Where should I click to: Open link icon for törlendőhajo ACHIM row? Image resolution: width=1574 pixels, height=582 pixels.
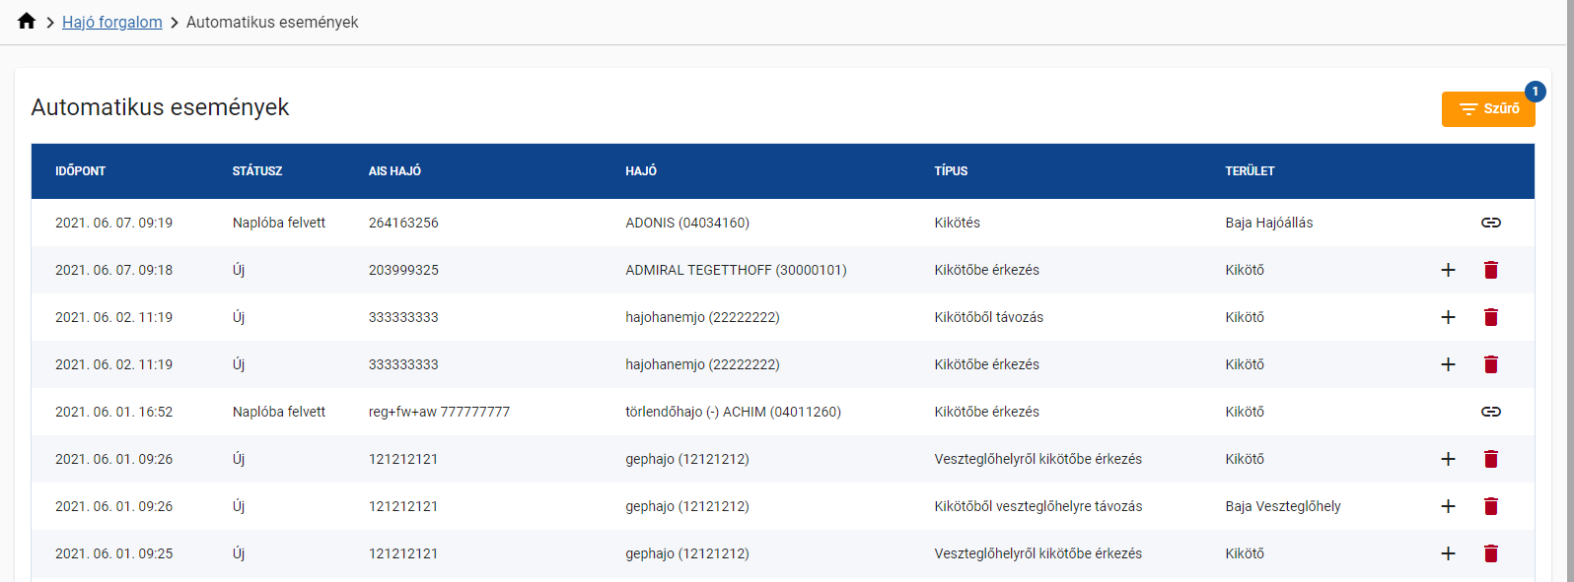coord(1490,412)
